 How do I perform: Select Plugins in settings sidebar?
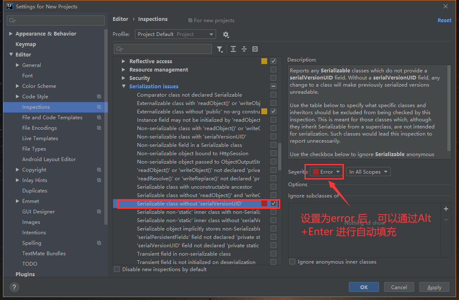(25, 274)
